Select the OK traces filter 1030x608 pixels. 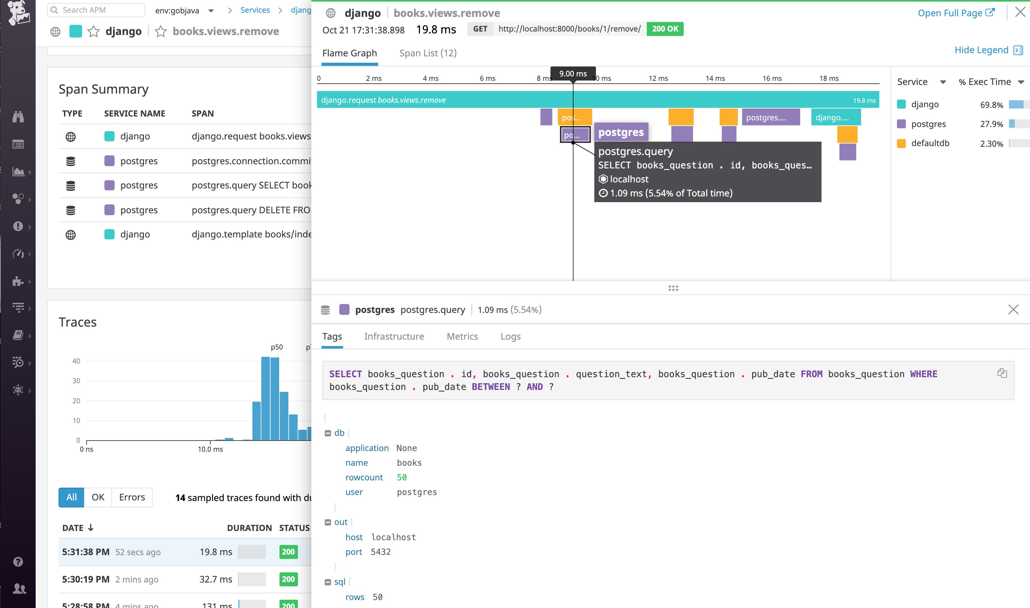(98, 497)
